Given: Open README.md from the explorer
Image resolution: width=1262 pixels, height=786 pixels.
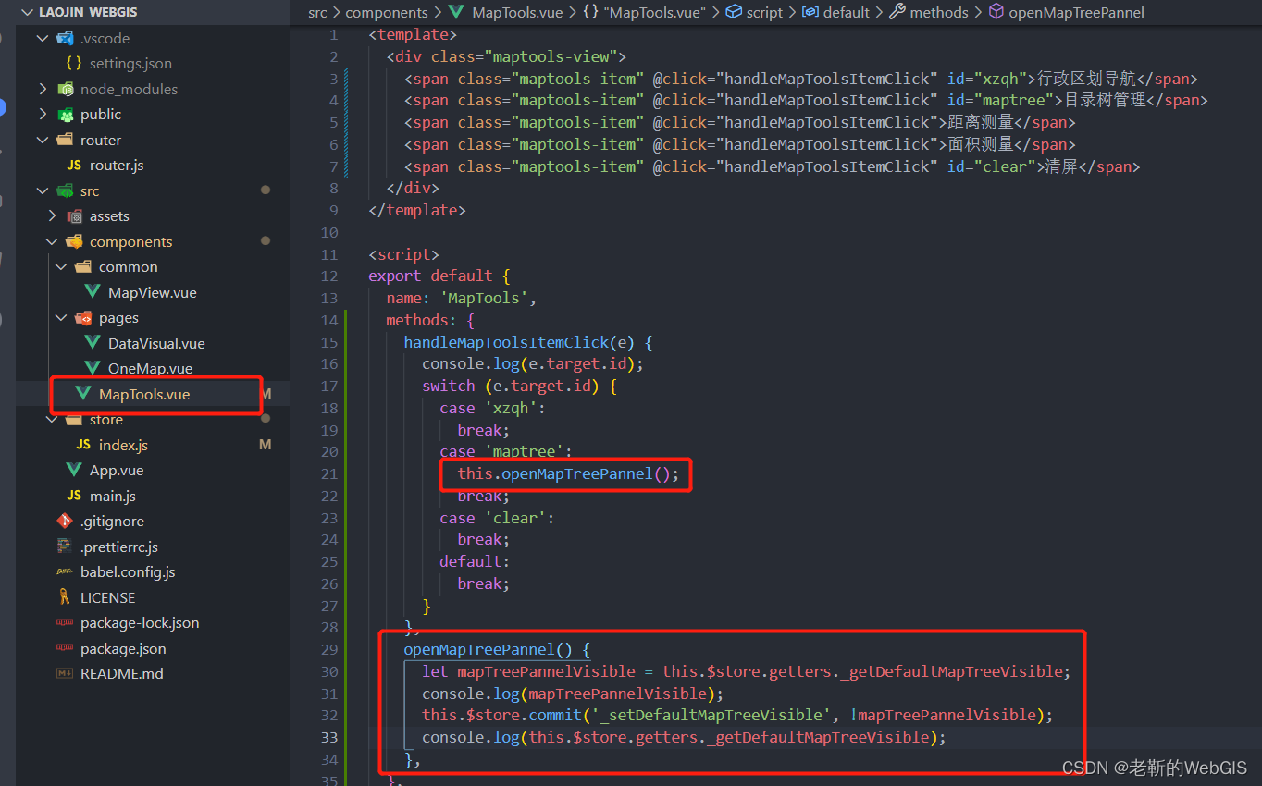Looking at the screenshot, I should (122, 674).
